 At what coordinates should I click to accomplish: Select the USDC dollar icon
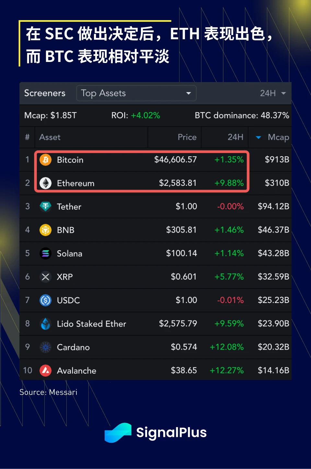pyautogui.click(x=45, y=300)
